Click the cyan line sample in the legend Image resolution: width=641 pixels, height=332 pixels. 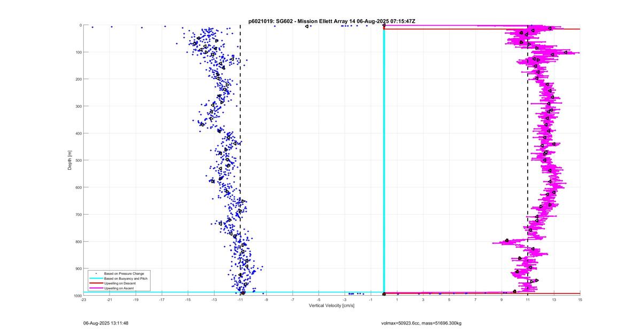pos(96,279)
